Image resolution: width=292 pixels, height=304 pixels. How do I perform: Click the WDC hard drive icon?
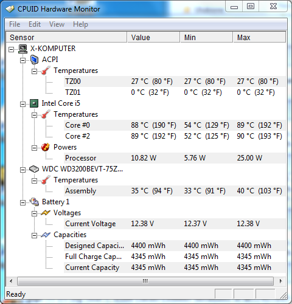34,169
